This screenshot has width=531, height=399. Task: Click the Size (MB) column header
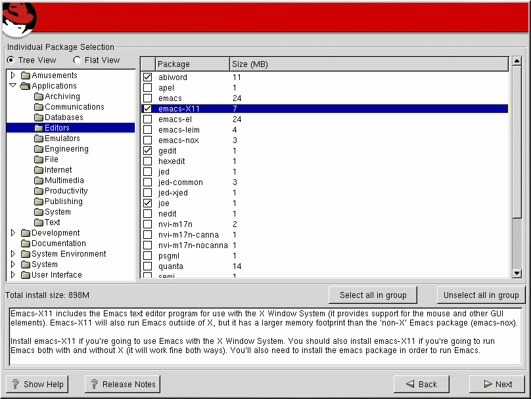(x=369, y=64)
